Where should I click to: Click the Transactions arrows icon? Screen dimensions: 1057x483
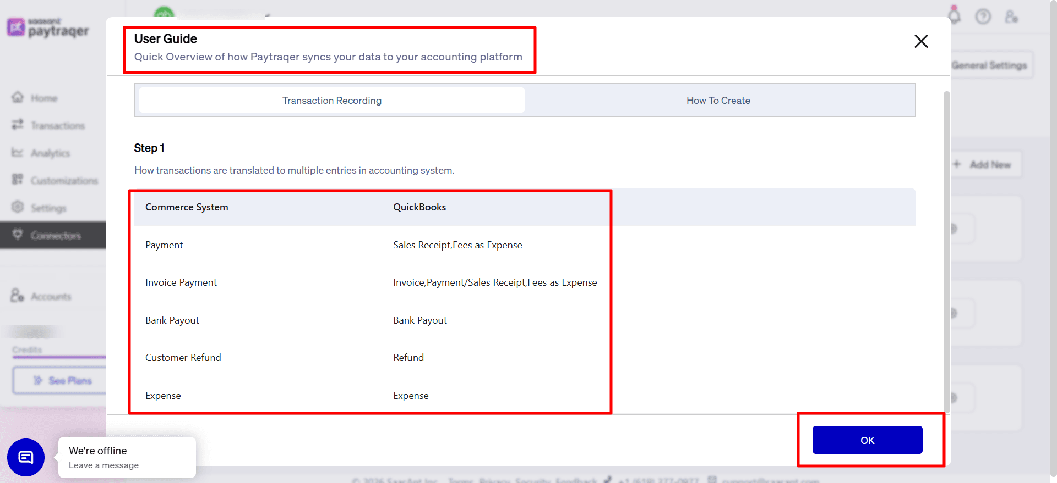(18, 125)
